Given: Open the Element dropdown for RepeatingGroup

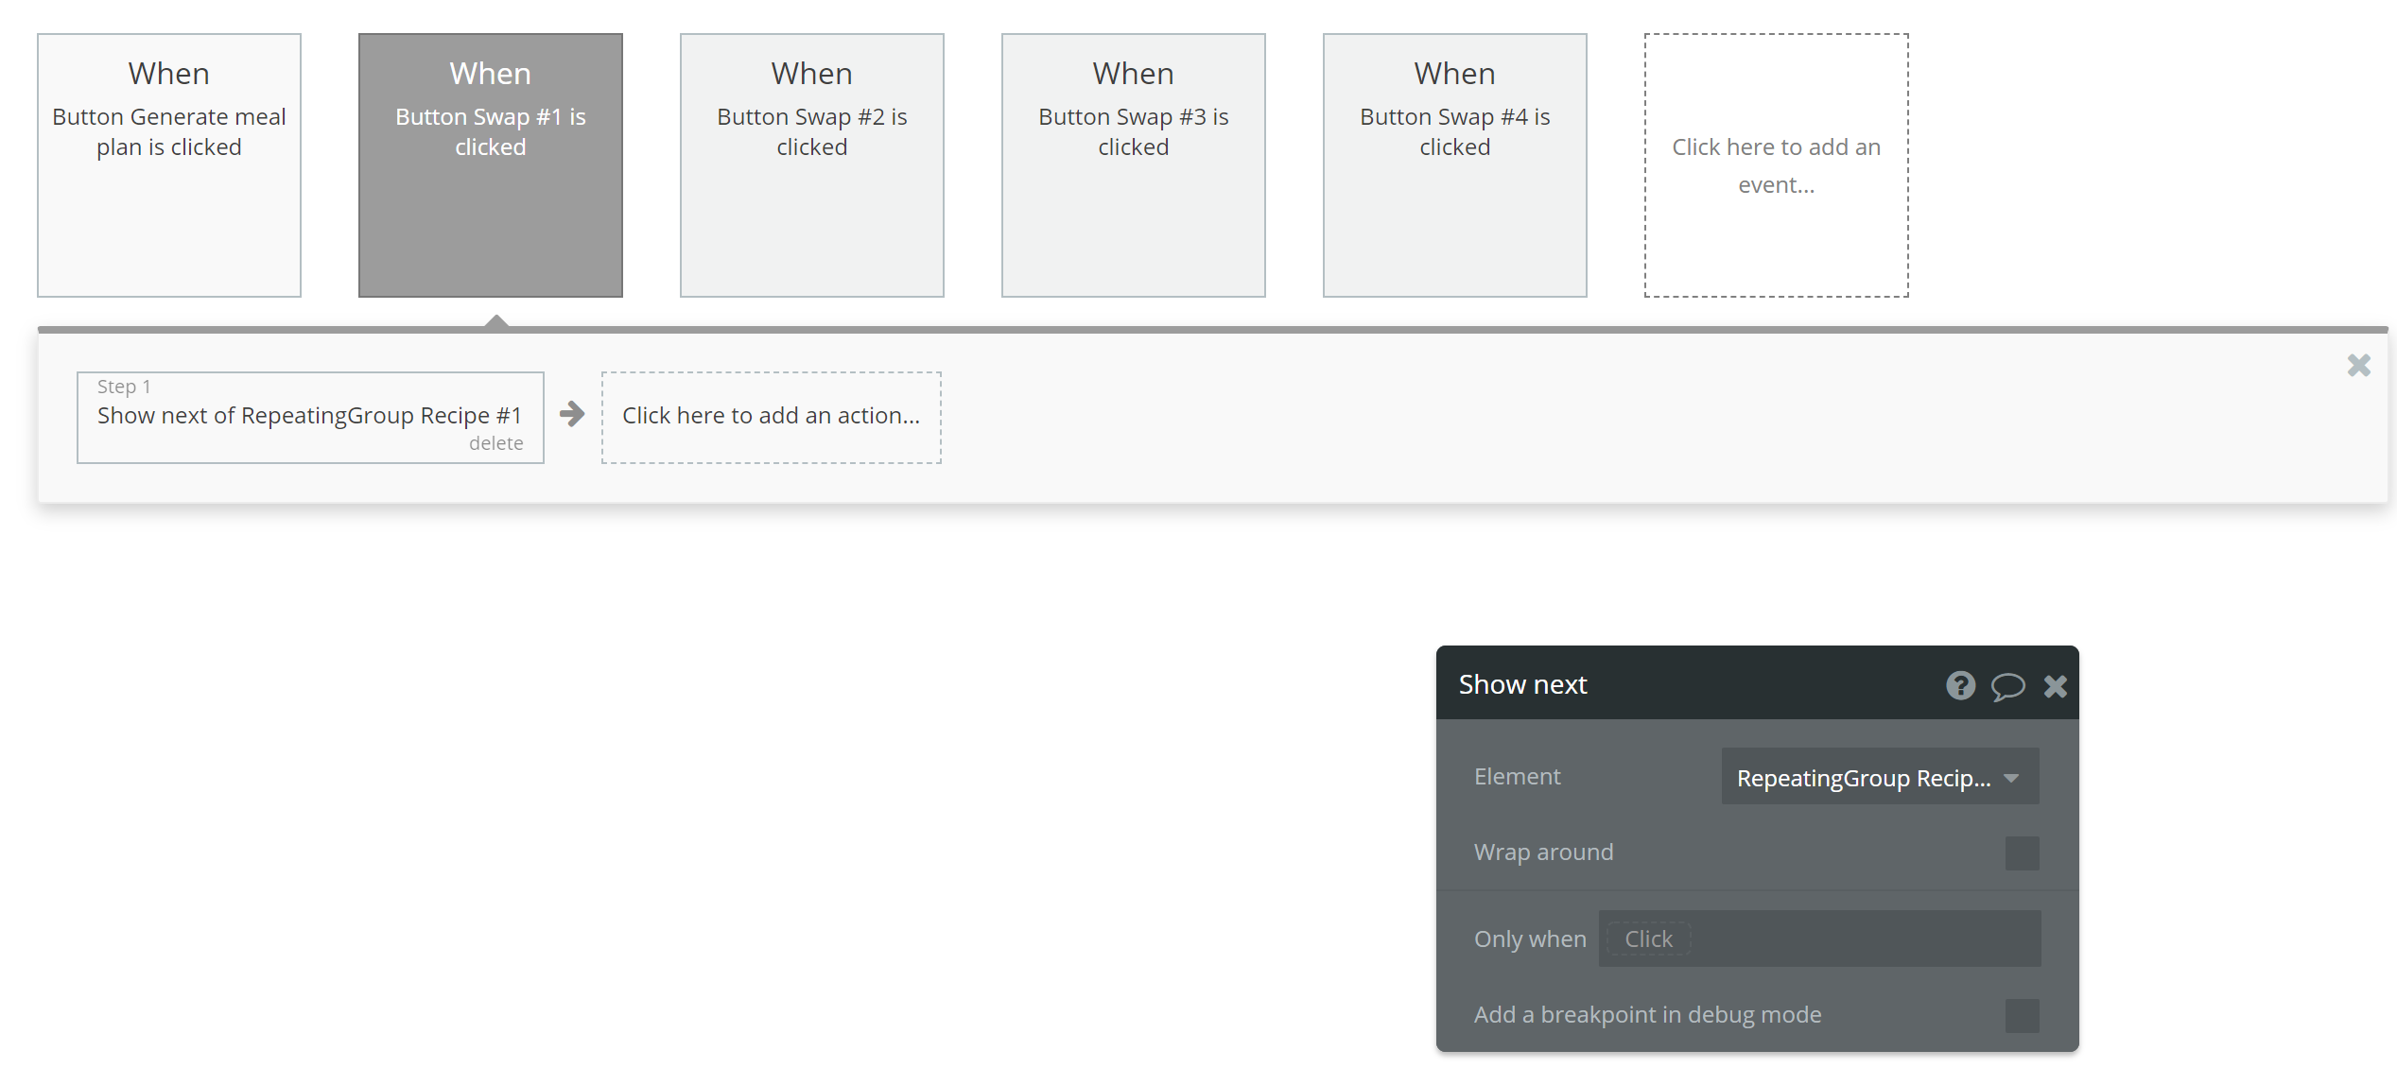Looking at the screenshot, I should [x=1863, y=778].
